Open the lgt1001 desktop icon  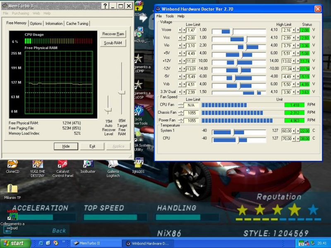pos(139,163)
